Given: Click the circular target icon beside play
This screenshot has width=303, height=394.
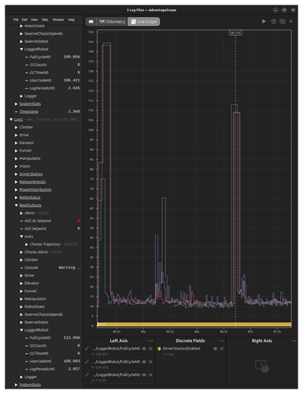Looking at the screenshot, I should pyautogui.click(x=274, y=21).
